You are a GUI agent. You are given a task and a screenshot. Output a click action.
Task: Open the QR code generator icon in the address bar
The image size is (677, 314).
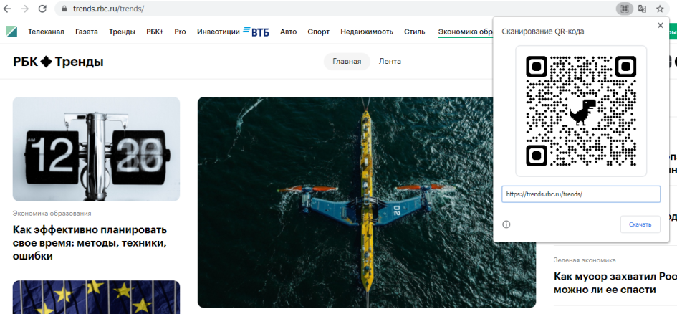pyautogui.click(x=624, y=9)
